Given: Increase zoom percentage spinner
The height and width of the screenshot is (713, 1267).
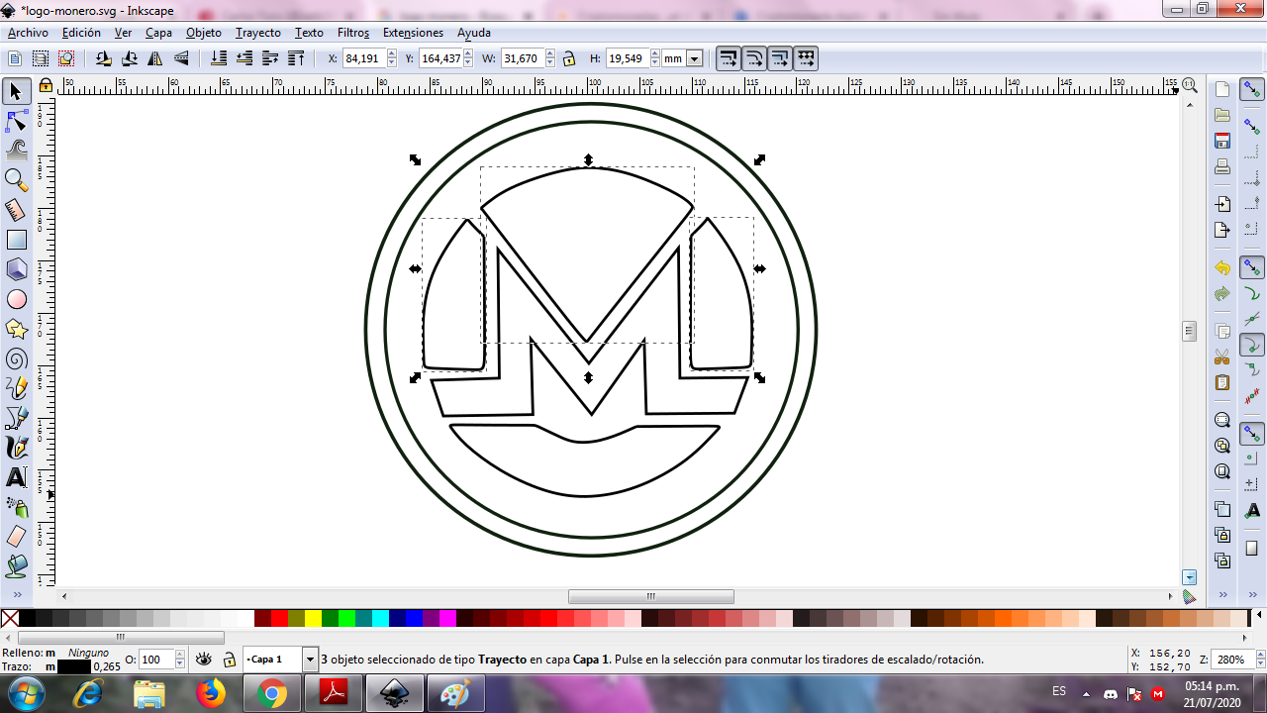Looking at the screenshot, I should point(1260,656).
